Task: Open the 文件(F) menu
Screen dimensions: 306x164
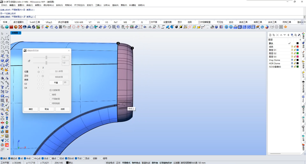Action: [4, 5]
